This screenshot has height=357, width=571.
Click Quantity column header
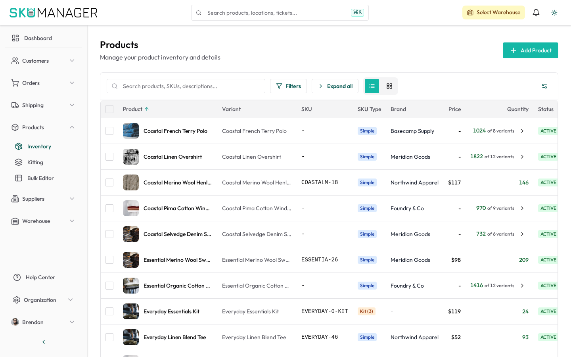click(x=517, y=109)
